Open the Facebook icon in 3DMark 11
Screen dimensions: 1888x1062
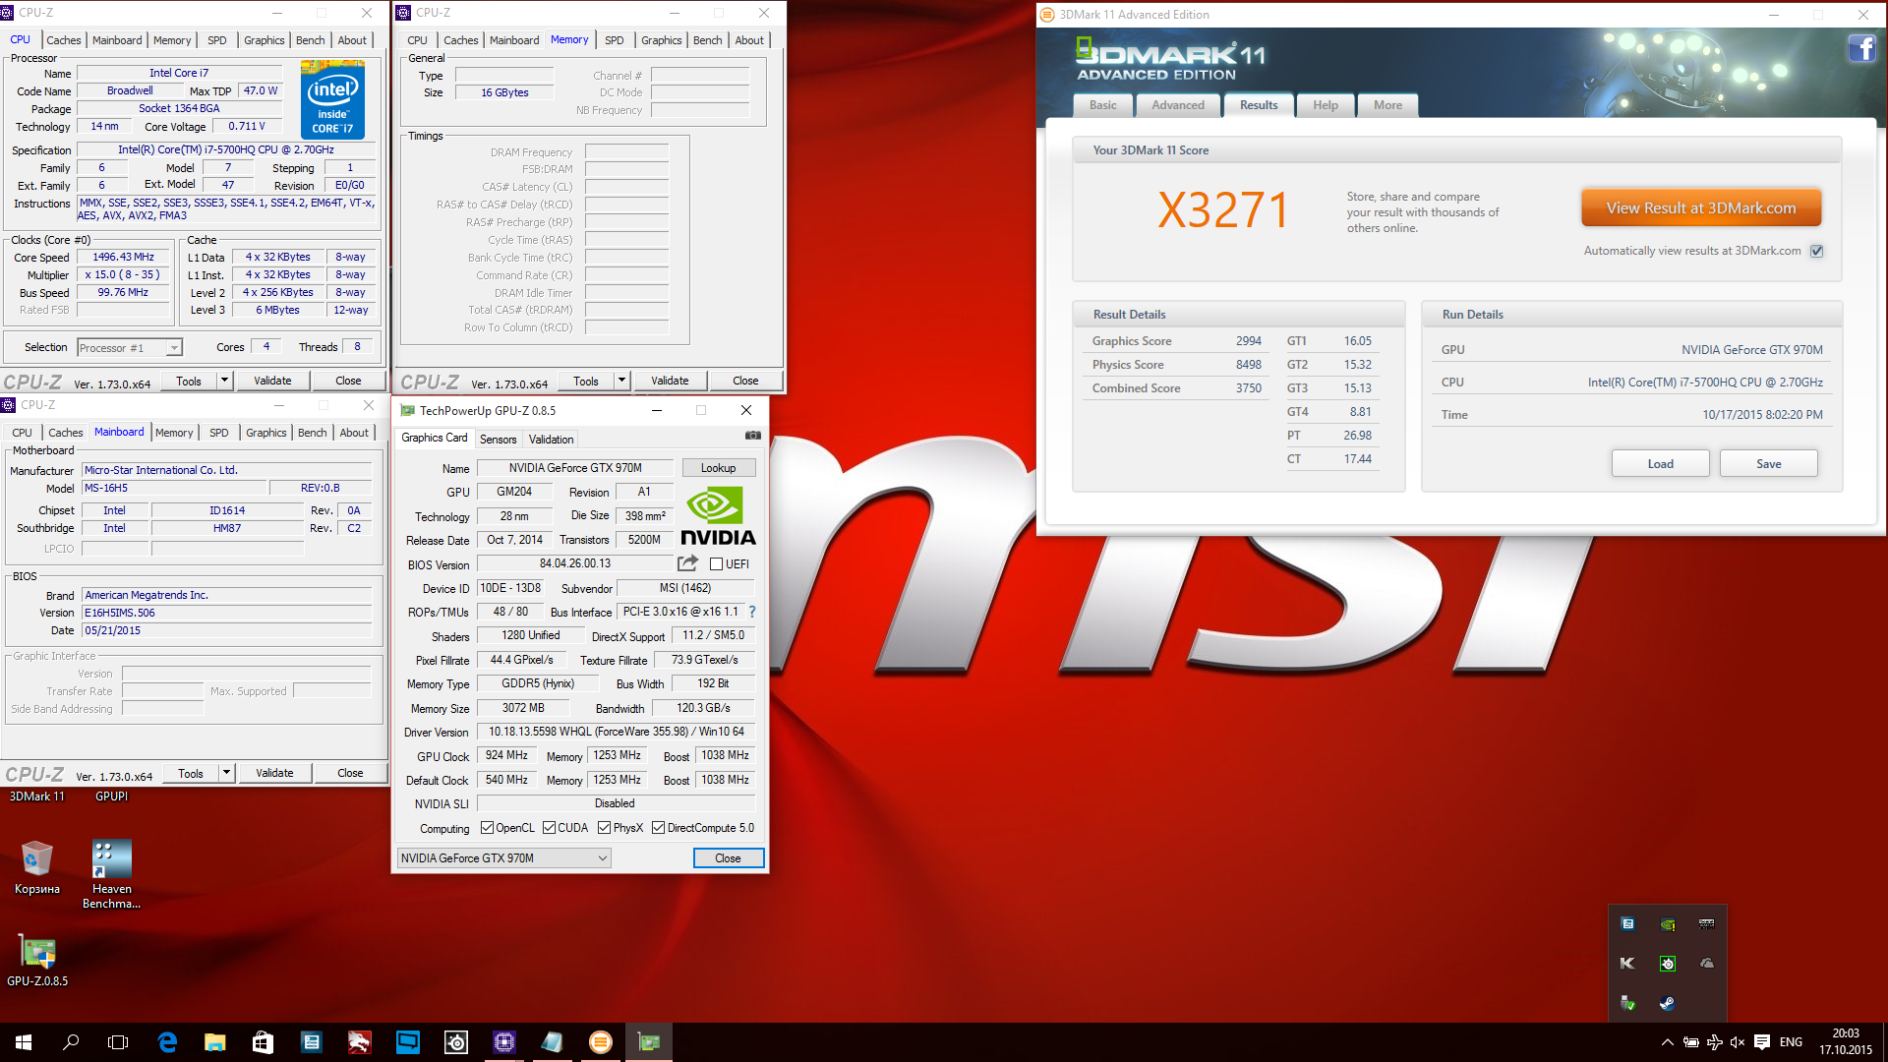pyautogui.click(x=1861, y=48)
